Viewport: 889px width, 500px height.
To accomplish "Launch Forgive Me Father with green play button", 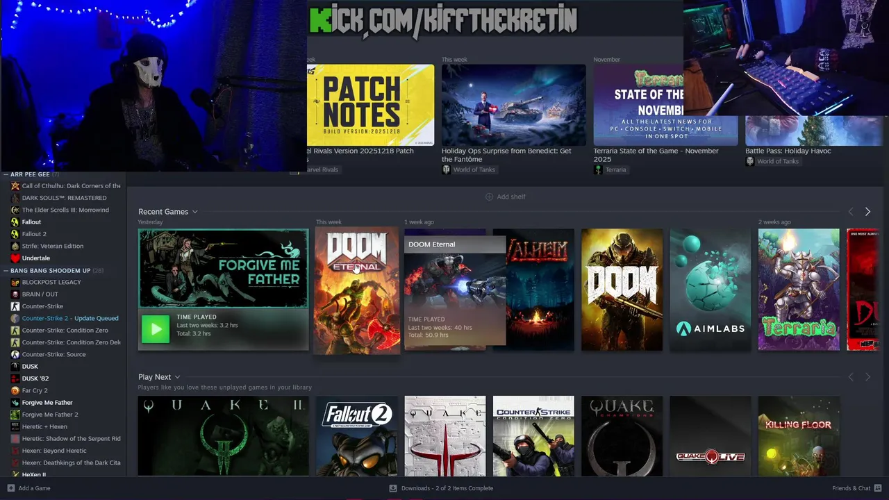I will click(156, 329).
